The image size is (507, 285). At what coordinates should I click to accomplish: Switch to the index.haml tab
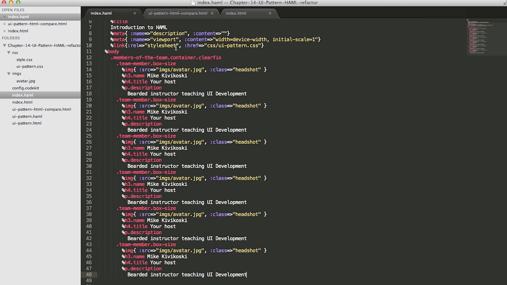click(x=101, y=13)
